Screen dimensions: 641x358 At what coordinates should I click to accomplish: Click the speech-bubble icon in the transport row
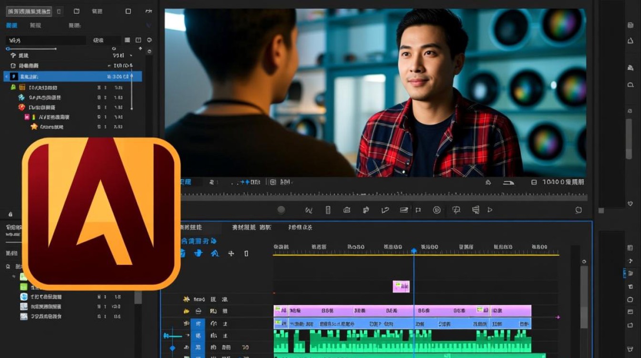tap(456, 210)
